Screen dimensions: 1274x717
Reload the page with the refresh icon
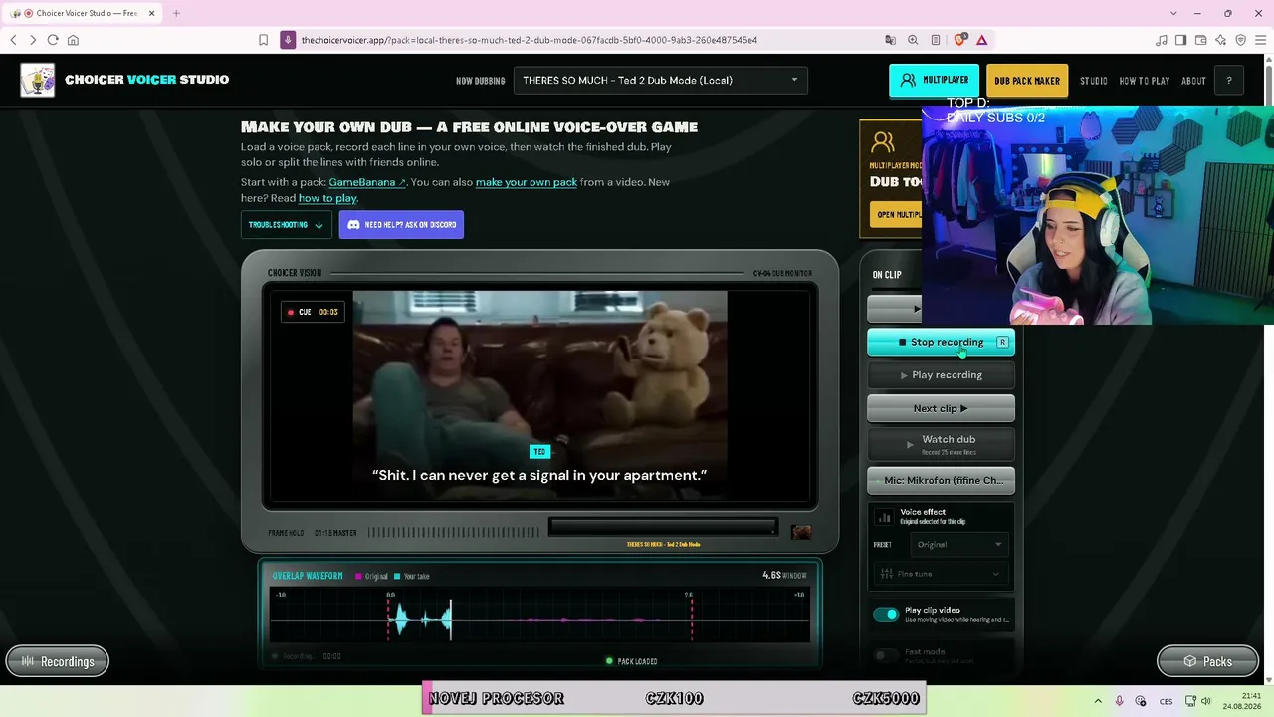tap(53, 40)
